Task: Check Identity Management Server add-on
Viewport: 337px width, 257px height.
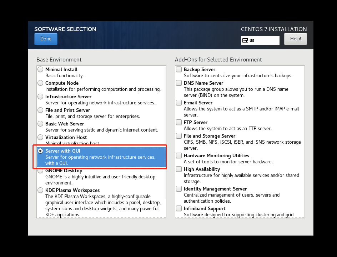Action: click(x=179, y=189)
